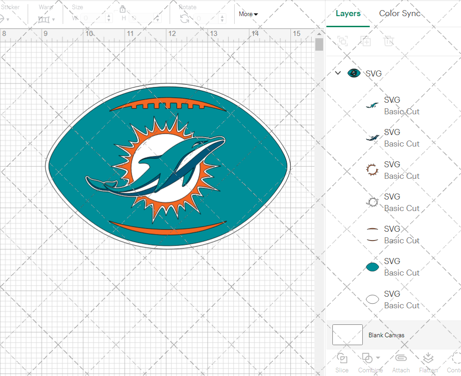
Task: Open the More dropdown menu
Action: 248,14
